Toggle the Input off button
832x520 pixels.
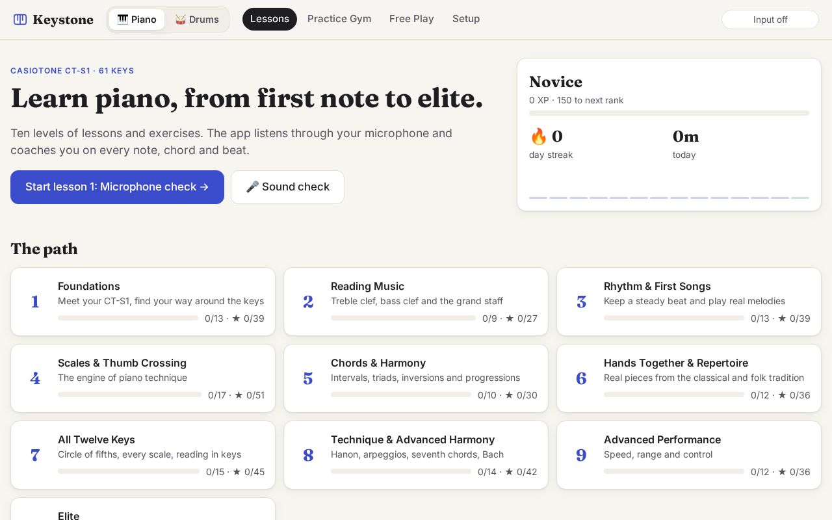[x=770, y=19]
